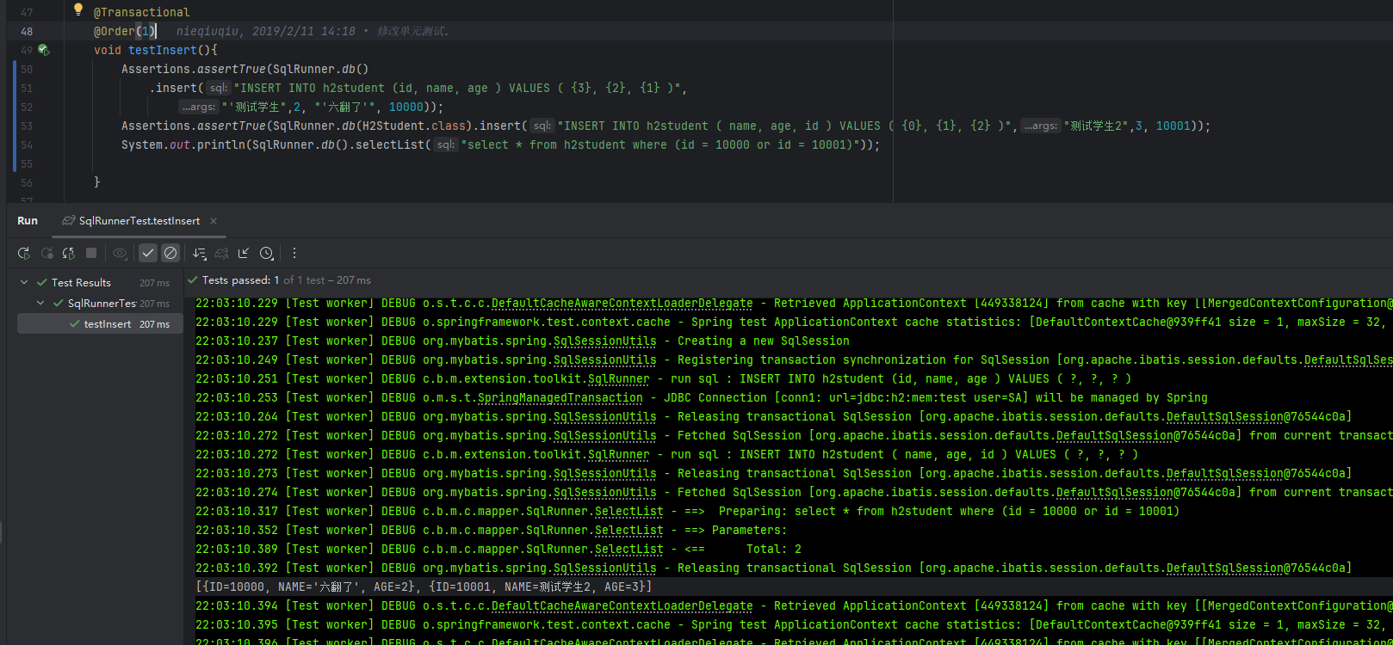
Task: Switch to SqlRunnerTest.testInsert run tab
Action: point(139,221)
